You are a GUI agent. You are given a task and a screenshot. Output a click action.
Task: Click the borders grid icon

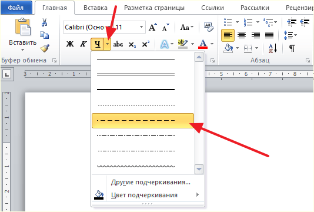[248, 48]
